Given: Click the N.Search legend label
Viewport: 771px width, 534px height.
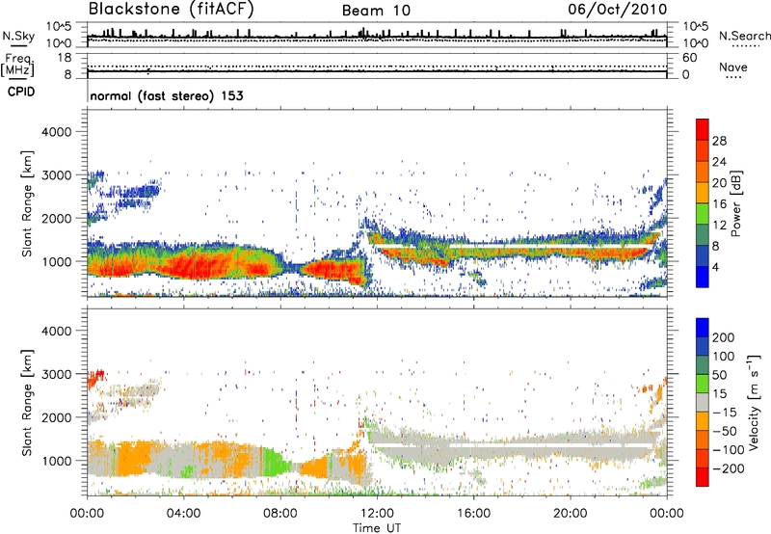Looking at the screenshot, I should point(745,36).
